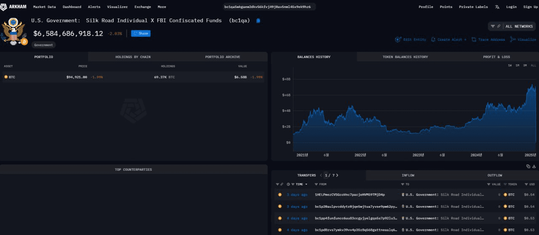This screenshot has width=539, height=235.
Task: Click the Sign Up link
Action: point(530,7)
